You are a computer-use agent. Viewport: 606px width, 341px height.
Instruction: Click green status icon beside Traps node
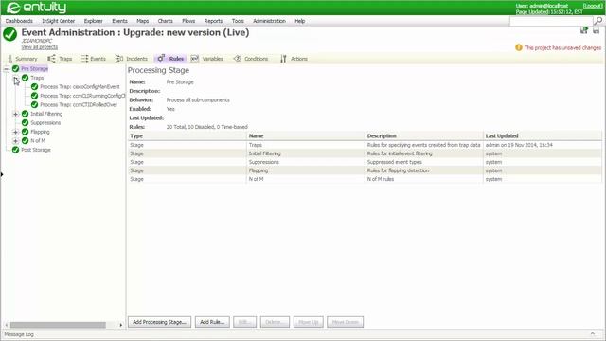[x=26, y=78]
